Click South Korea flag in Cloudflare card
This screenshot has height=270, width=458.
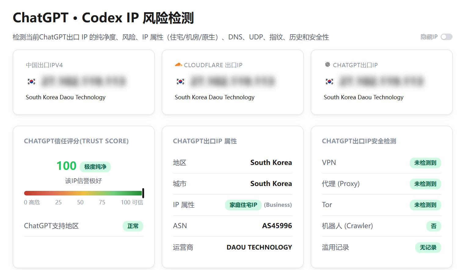pos(180,81)
